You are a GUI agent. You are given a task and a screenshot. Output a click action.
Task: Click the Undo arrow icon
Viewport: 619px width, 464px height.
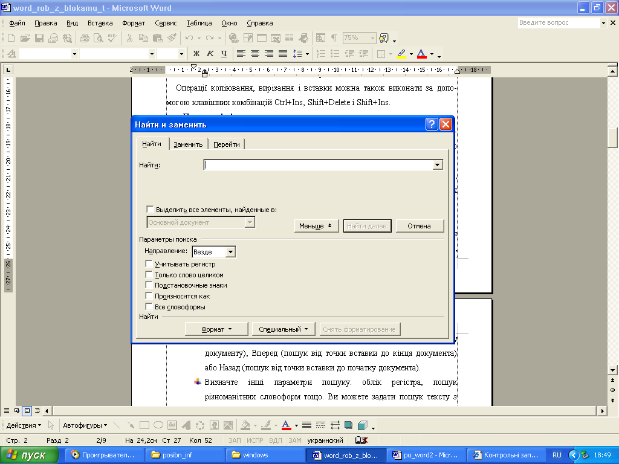189,38
